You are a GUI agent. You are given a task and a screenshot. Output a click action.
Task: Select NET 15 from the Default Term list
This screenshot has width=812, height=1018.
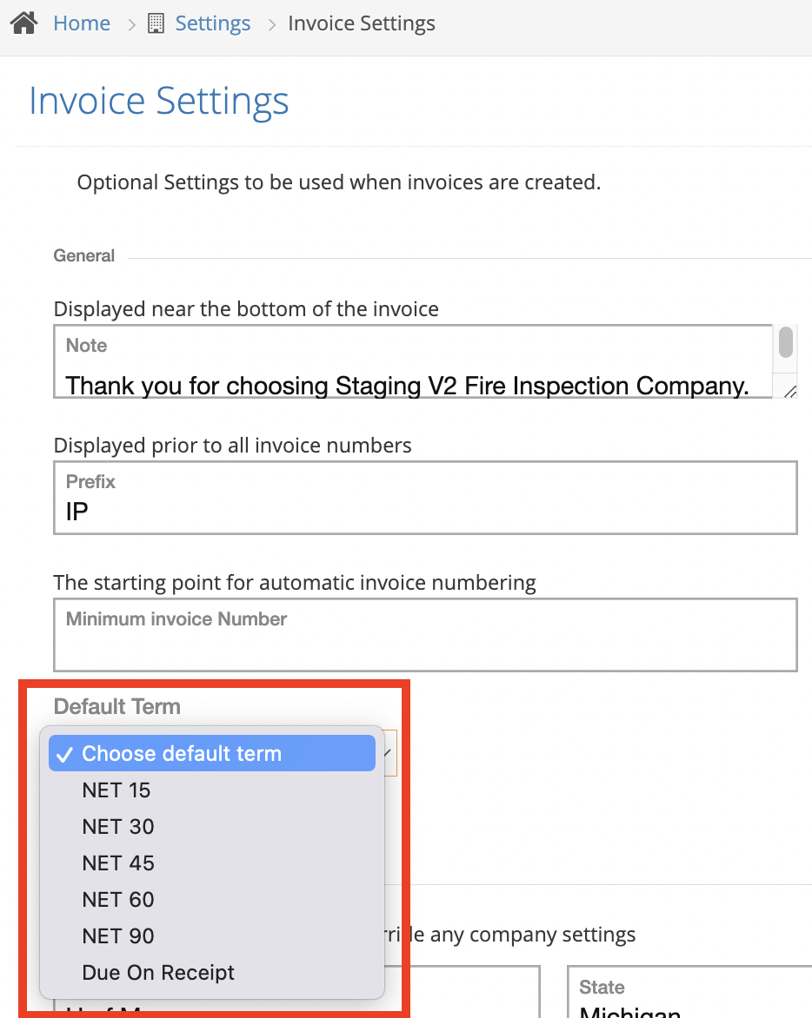click(116, 790)
